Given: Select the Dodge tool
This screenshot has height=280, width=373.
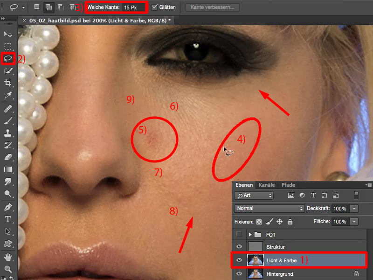Looking at the screenshot, I should (x=8, y=194).
